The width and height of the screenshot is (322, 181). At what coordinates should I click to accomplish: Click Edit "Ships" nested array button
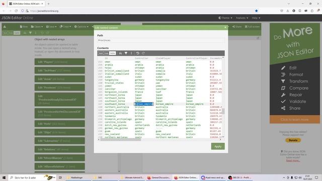coord(59,132)
